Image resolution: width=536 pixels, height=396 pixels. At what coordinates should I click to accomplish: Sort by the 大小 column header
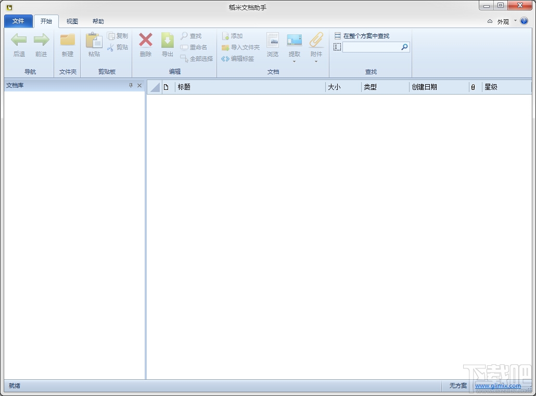coord(343,87)
